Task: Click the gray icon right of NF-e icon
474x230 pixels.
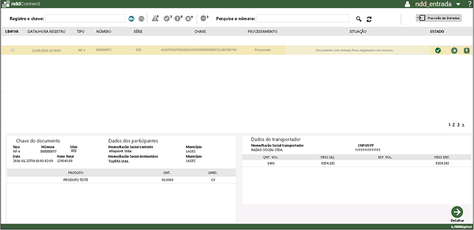Action: click(141, 19)
